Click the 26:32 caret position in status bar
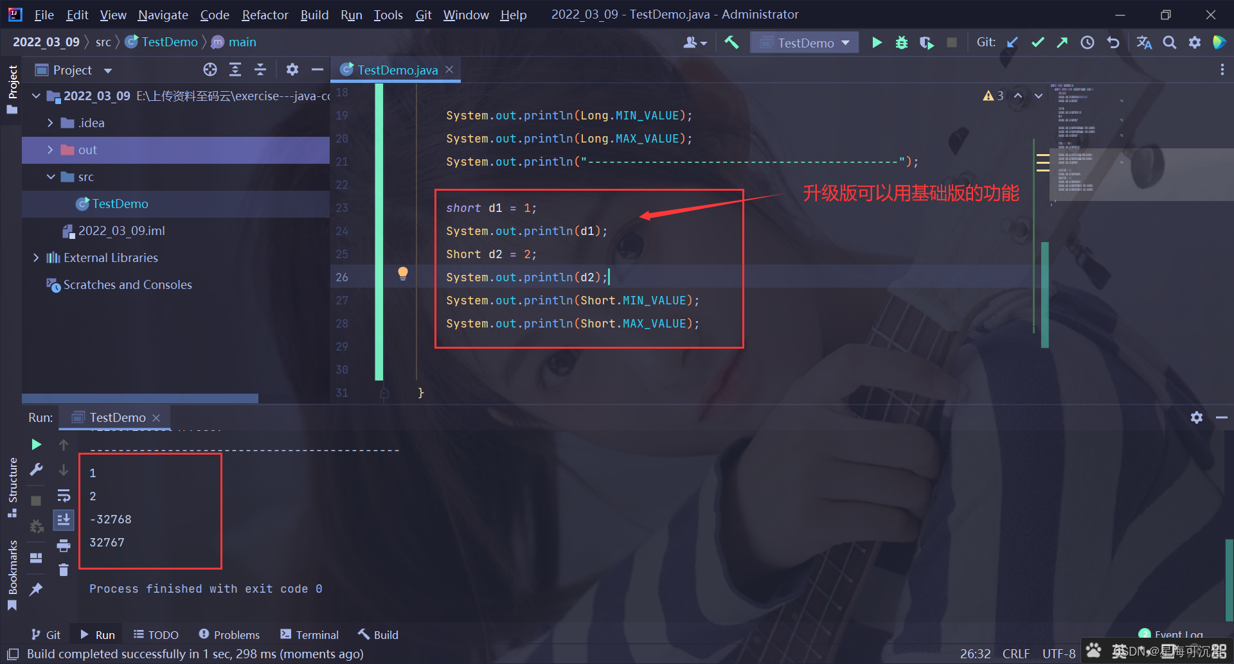 coord(975,654)
